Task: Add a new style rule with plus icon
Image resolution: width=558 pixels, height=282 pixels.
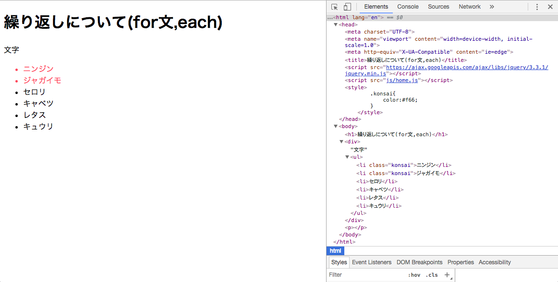Action: [447, 275]
